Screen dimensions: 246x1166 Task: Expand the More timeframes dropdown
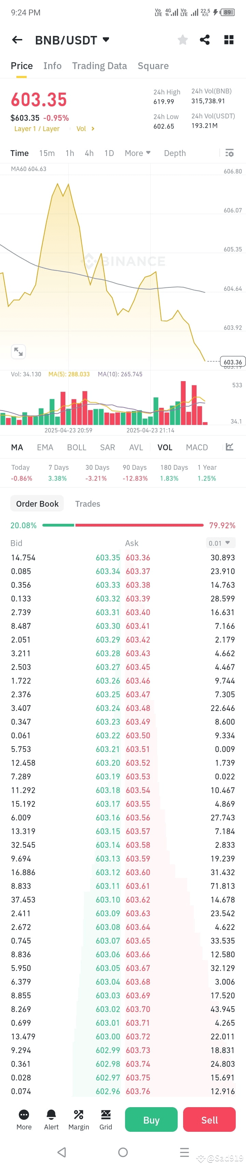138,153
